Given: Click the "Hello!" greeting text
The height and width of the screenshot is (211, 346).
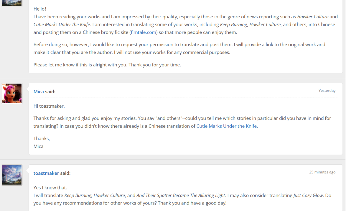Looking at the screenshot, I should [x=40, y=9].
